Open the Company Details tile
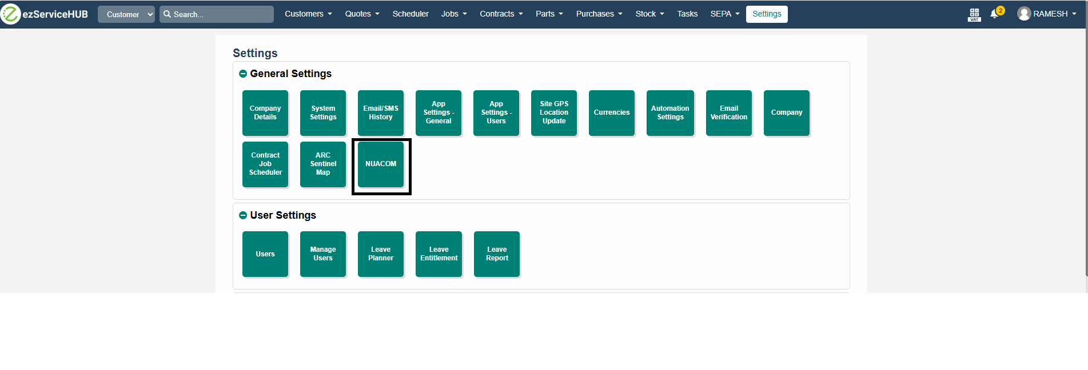This screenshot has height=370, width=1088. [x=265, y=112]
